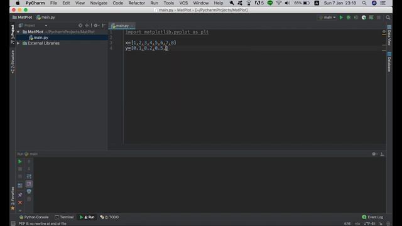Expand External Libraries node
The height and width of the screenshot is (226, 402).
point(18,43)
